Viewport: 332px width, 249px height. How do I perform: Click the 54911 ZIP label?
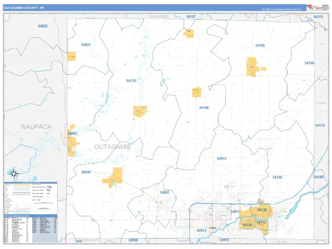tap(235, 212)
